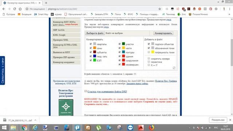233x131 pixels.
Task: Open KML Google sidebar item
Action: [x=66, y=35]
